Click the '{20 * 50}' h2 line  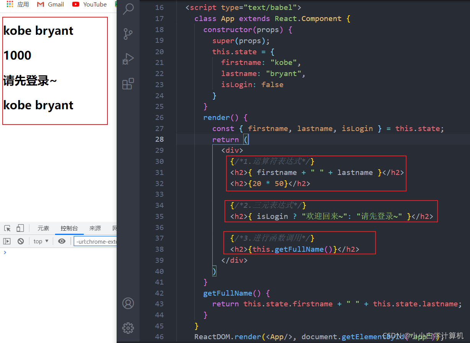point(270,184)
